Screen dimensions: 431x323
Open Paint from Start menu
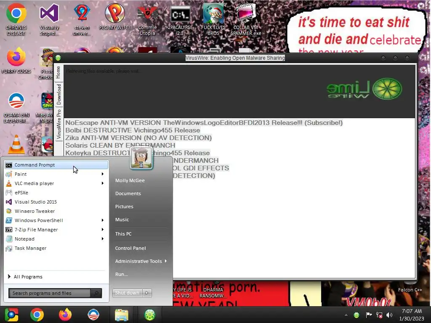[x=56, y=174]
